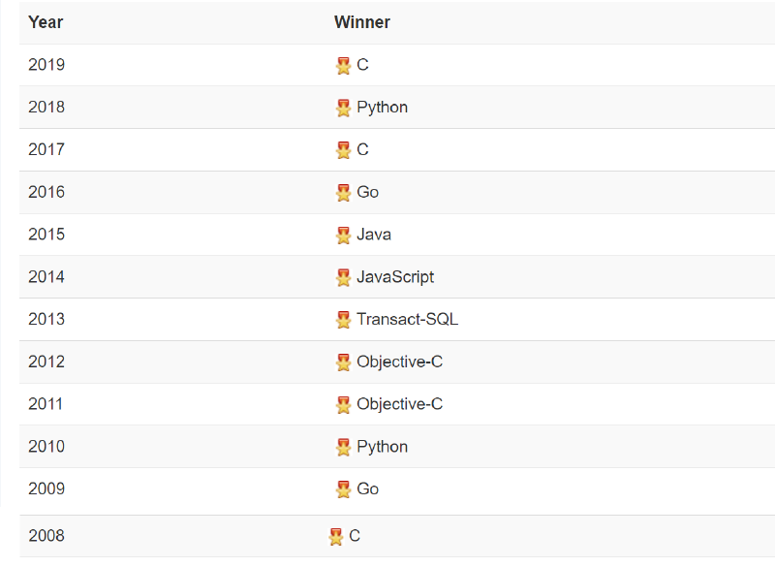The image size is (775, 567).
Task: Click the medal icon beside Java
Action: 343,236
